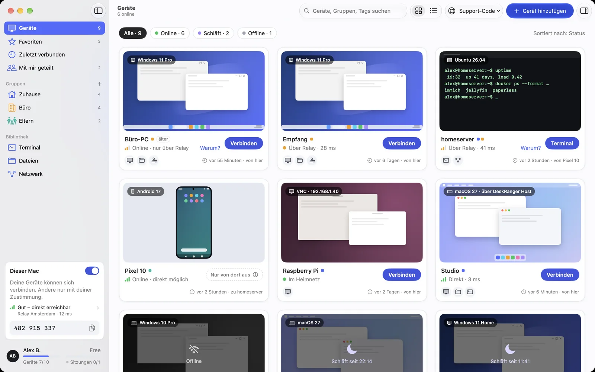Viewport: 595px width, 372px height.
Task: Click the info icon in Nur von dort aus
Action: click(255, 275)
